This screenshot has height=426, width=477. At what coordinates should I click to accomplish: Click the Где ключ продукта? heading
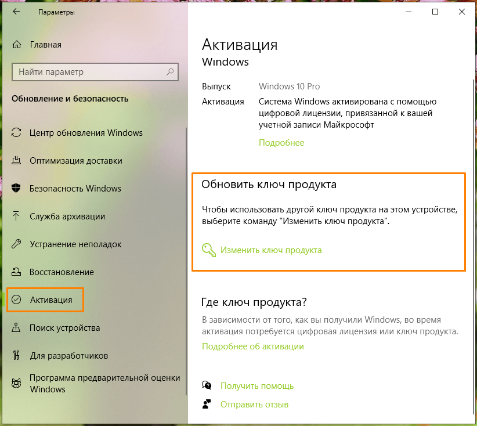coord(254,302)
